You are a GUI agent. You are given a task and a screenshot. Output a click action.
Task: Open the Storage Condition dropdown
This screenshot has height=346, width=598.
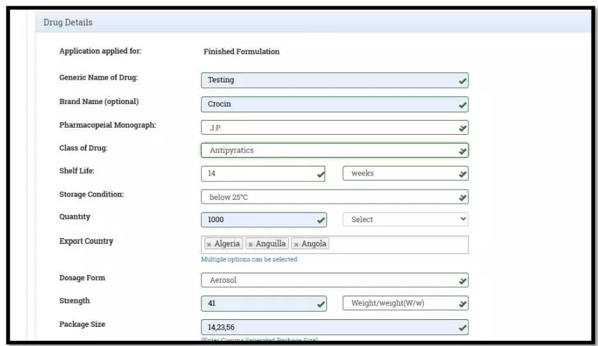pos(334,197)
